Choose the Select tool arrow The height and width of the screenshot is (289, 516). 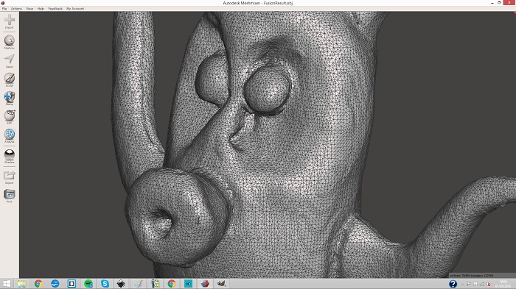tap(9, 61)
